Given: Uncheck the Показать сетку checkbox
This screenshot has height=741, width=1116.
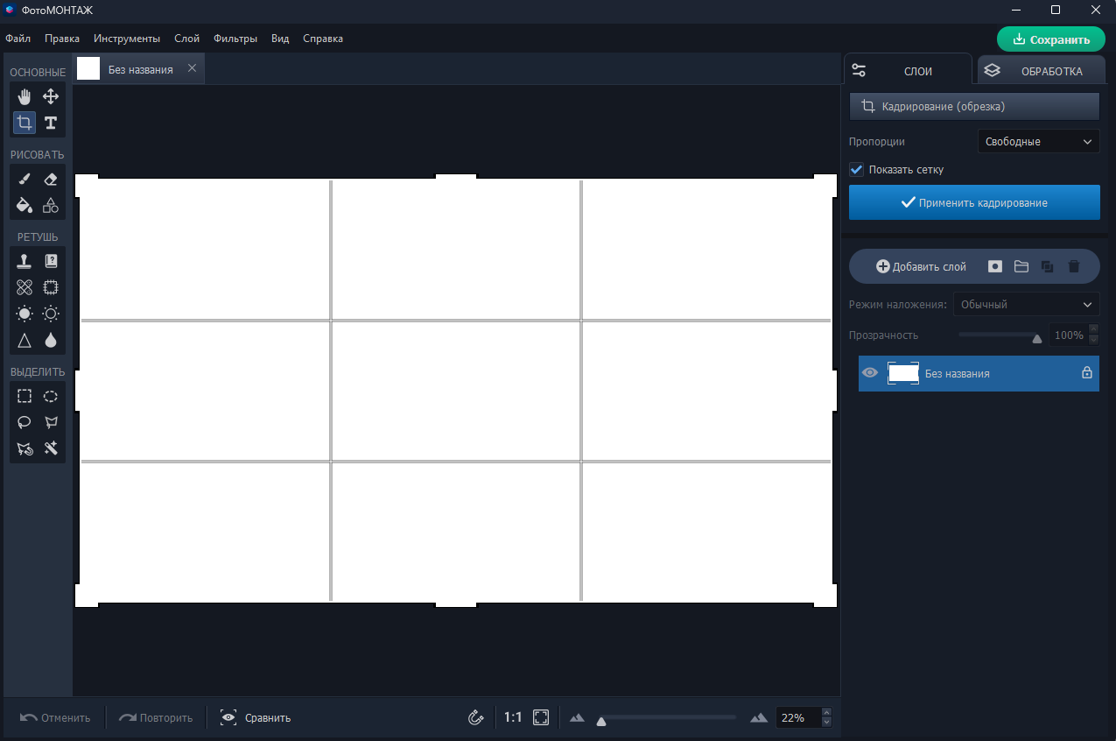Looking at the screenshot, I should (x=857, y=169).
